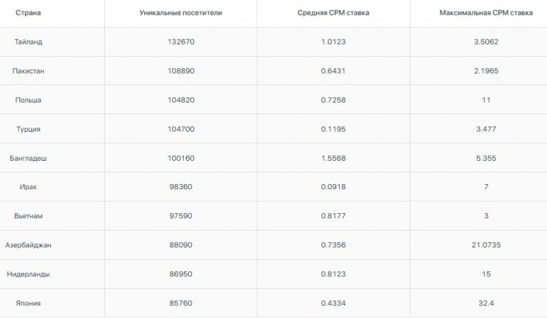The height and width of the screenshot is (318, 547).
Task: Click the 132670 visitors value
Action: [x=180, y=41]
